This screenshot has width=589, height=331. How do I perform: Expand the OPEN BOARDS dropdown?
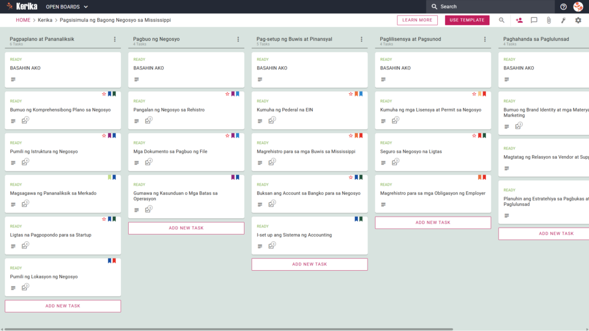pyautogui.click(x=67, y=7)
